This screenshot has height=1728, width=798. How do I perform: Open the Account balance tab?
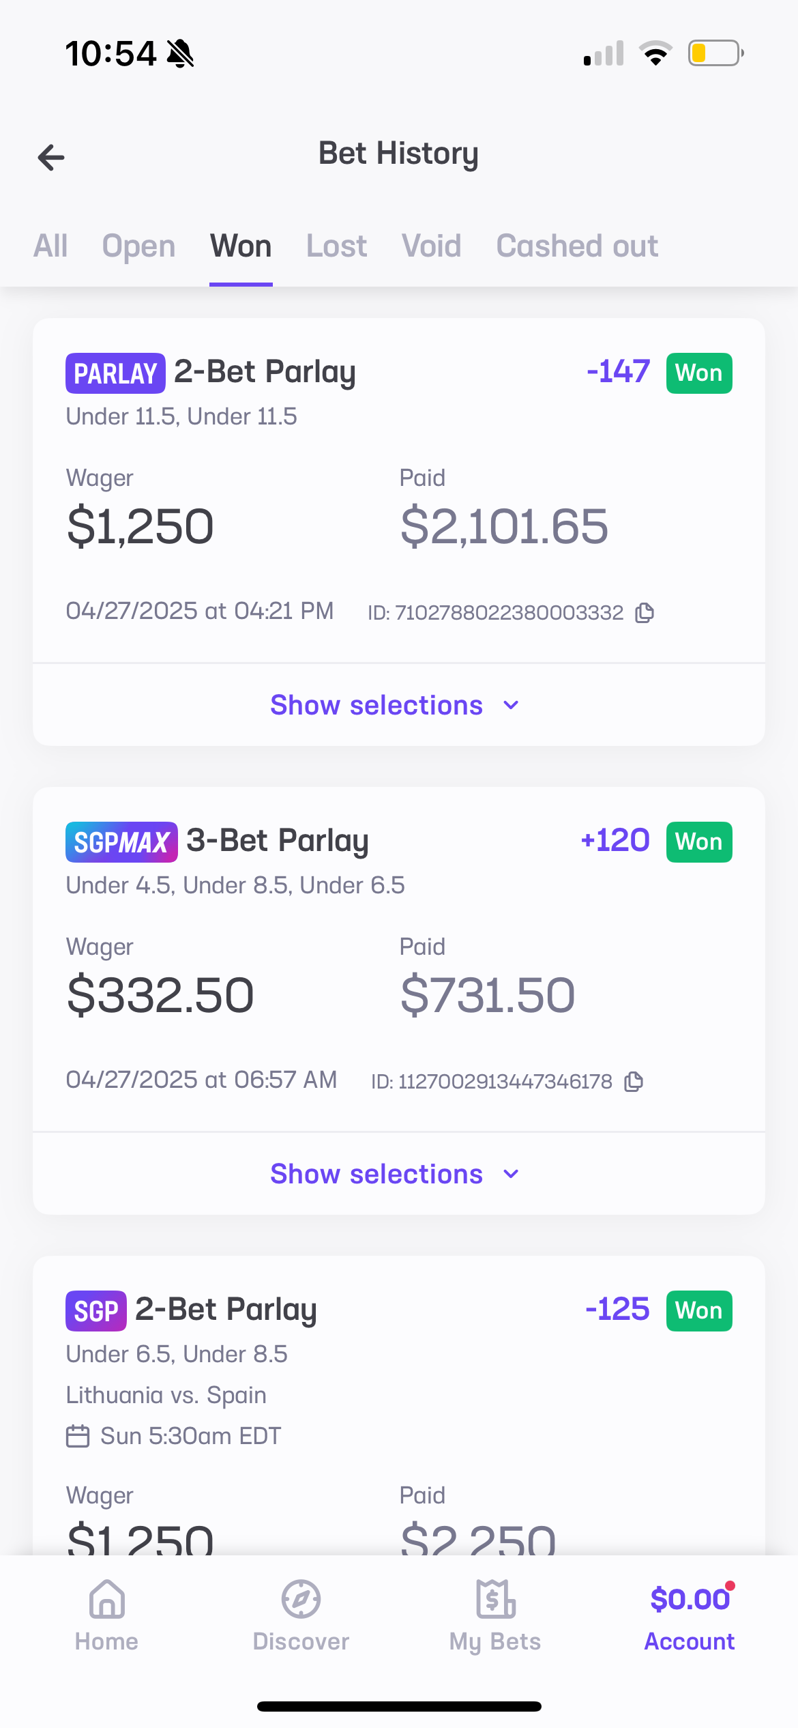coord(690,1615)
